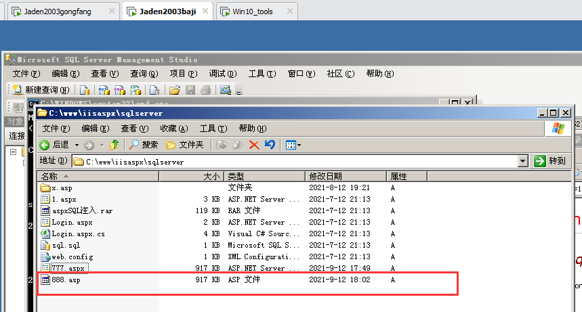Open the 搜索 (Search) pane in Explorer

[143, 145]
